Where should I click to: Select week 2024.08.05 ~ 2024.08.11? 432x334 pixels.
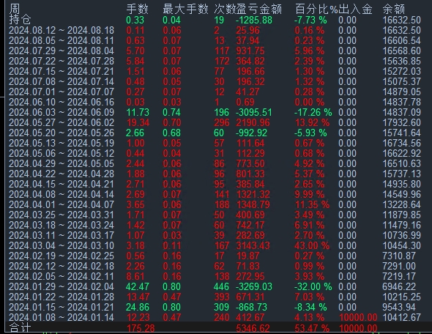(x=62, y=40)
